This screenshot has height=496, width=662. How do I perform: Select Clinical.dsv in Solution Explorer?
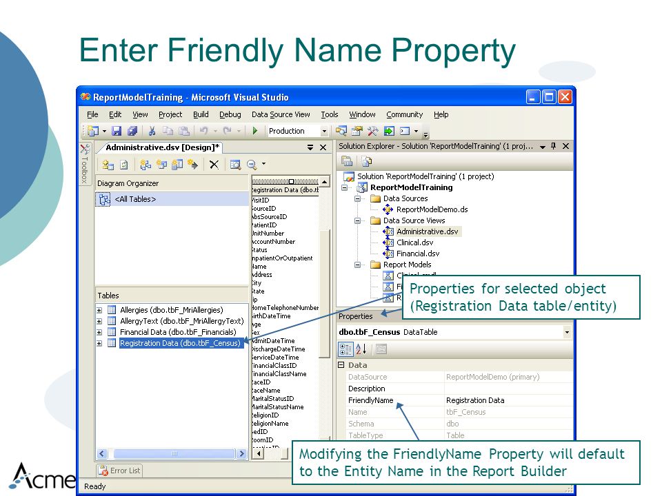414,242
